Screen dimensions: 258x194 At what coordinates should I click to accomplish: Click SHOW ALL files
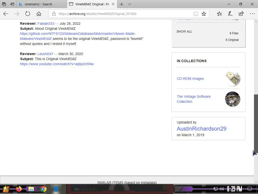pos(184,32)
